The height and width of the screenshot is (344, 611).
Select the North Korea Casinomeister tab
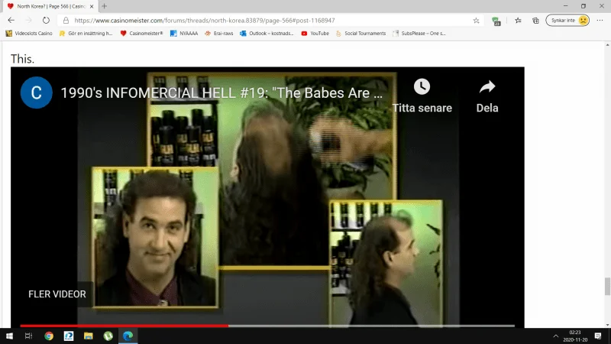click(50, 6)
